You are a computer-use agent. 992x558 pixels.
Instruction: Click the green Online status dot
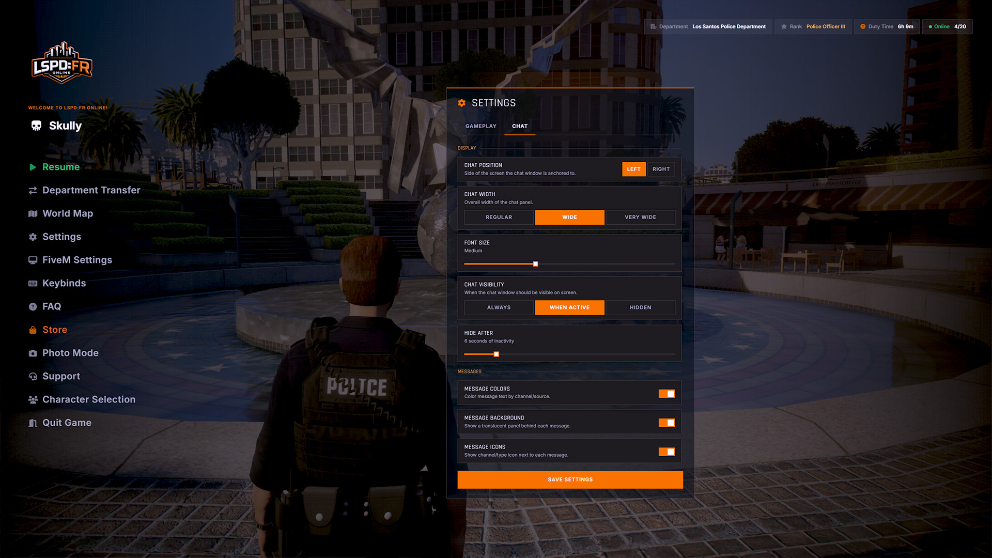pos(930,26)
